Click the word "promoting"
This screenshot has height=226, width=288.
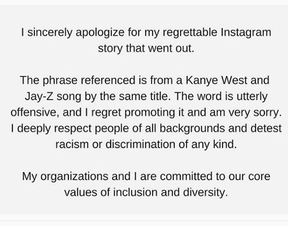(150, 112)
